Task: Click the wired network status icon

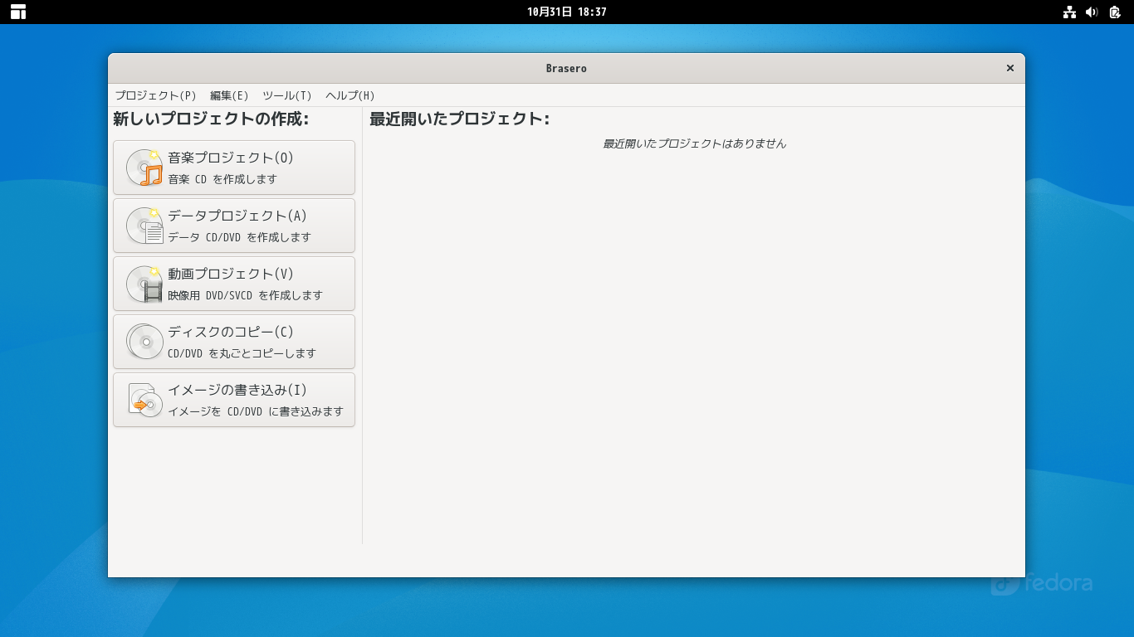Action: 1069,12
